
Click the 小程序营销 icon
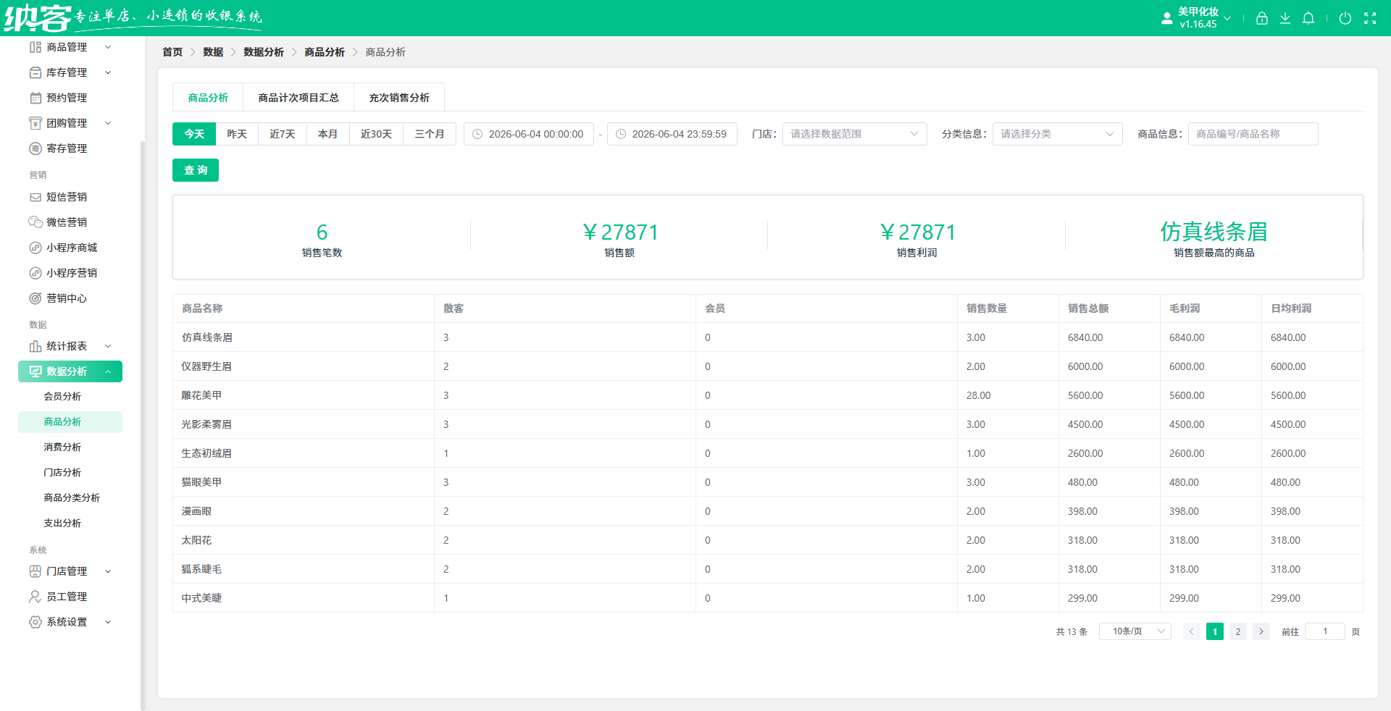35,273
